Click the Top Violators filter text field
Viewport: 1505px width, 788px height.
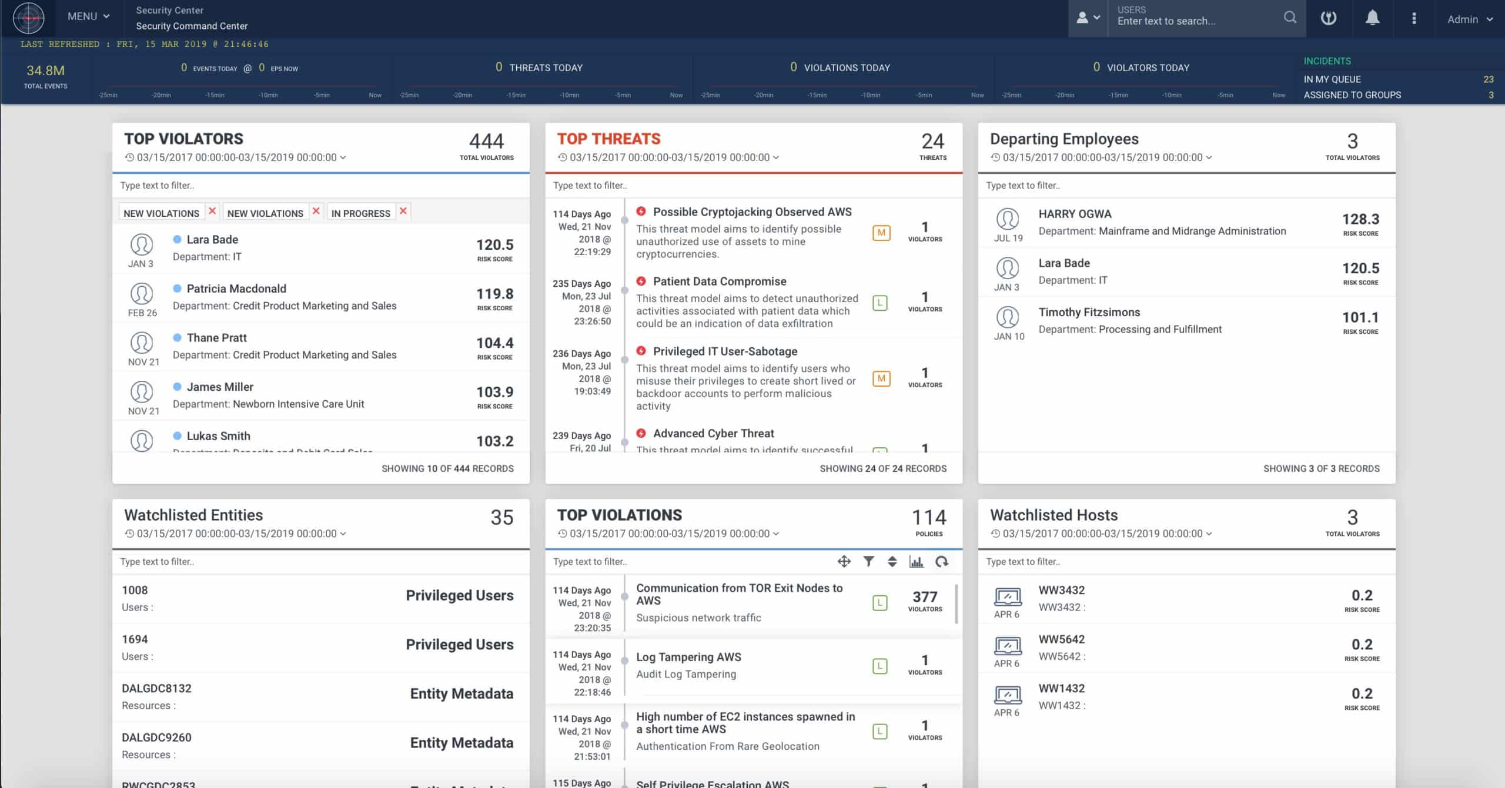pyautogui.click(x=321, y=186)
